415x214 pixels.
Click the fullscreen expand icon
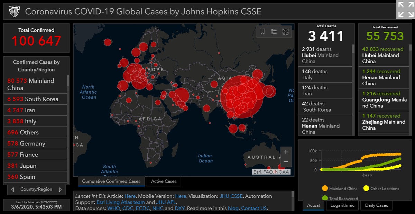(405, 9)
